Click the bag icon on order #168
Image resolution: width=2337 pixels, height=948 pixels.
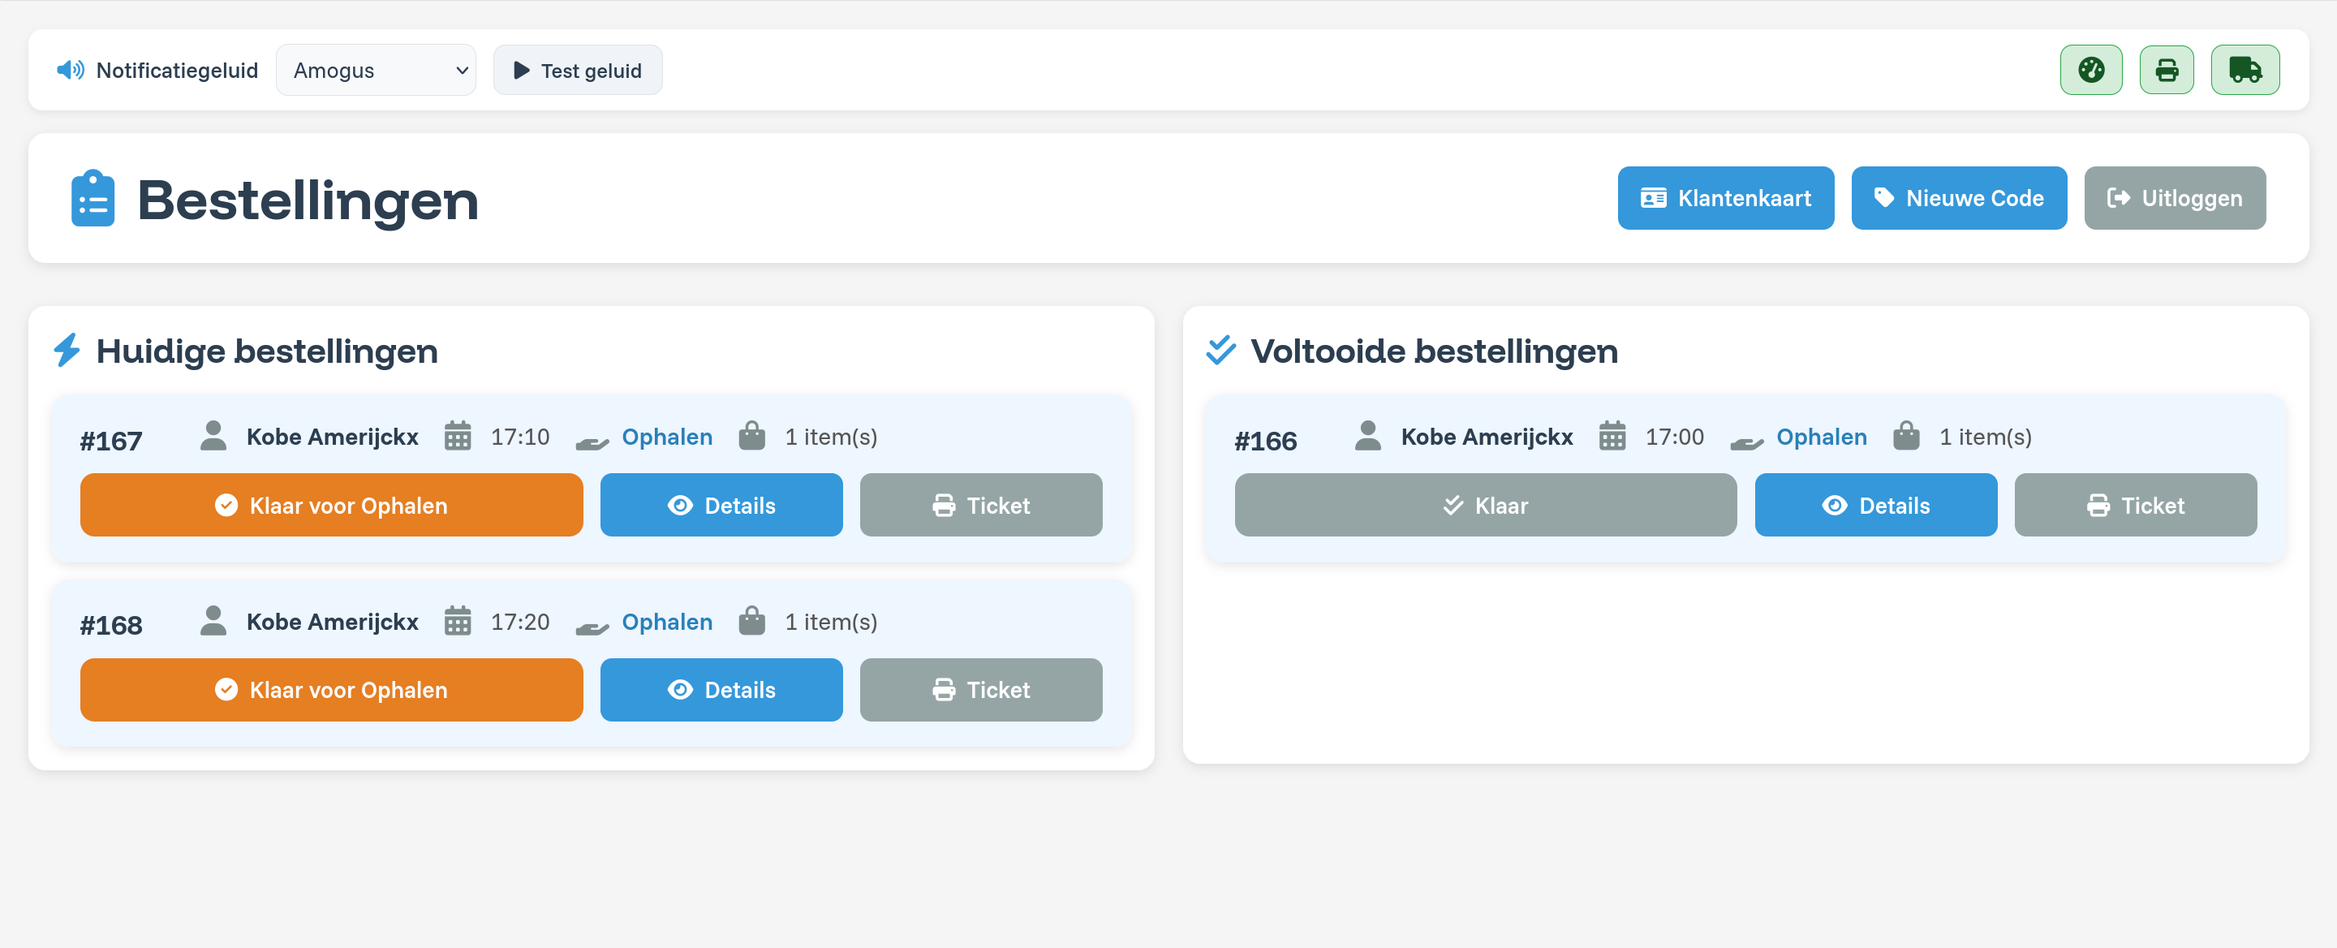point(751,621)
